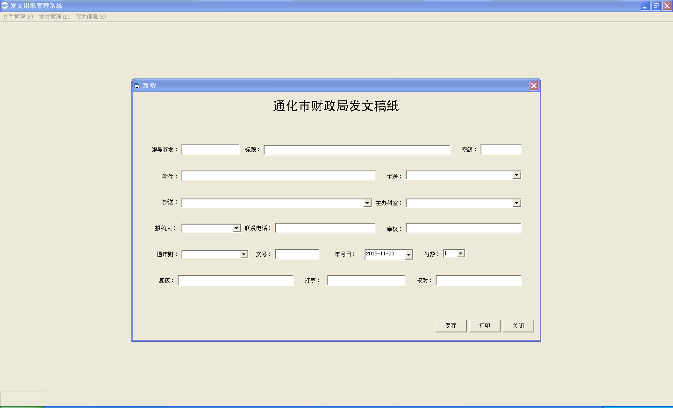The height and width of the screenshot is (408, 673).
Task: Focus the 复核 input field
Action: (x=236, y=281)
